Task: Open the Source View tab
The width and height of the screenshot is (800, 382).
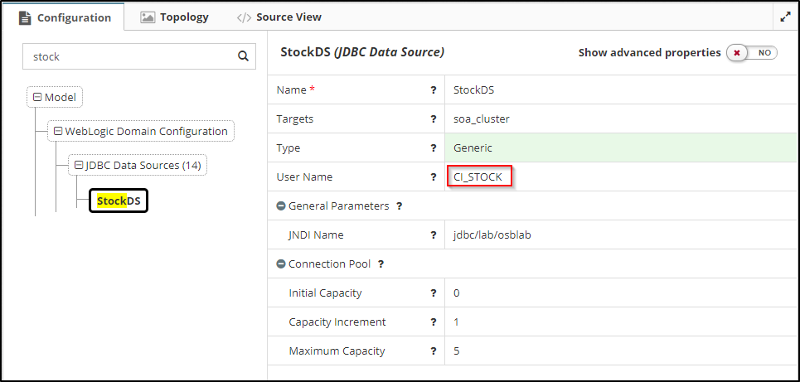Action: pos(279,17)
